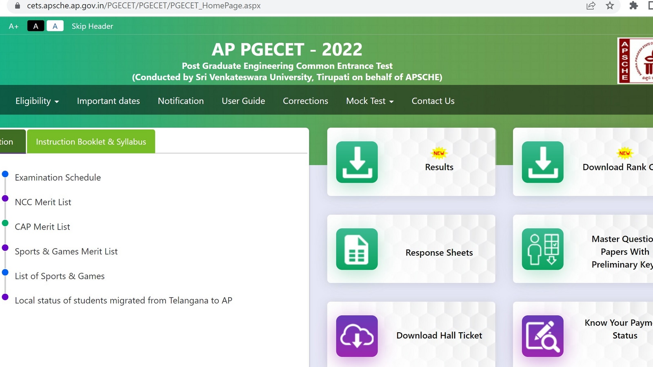Click the NEW badge above Download Rank Card
Viewport: 653px width, 367px height.
point(624,153)
